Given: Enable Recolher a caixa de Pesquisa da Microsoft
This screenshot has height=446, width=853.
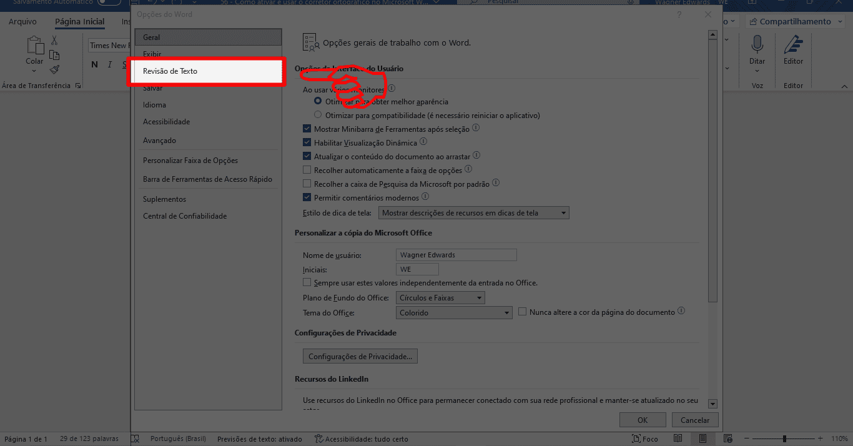Looking at the screenshot, I should point(307,184).
